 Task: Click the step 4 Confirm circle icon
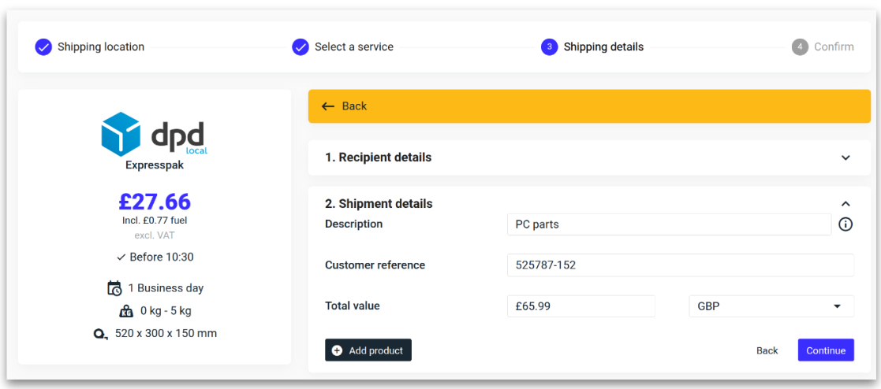800,47
